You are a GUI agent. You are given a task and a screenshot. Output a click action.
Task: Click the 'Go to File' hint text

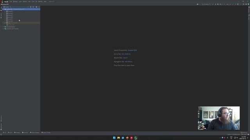click(117, 54)
